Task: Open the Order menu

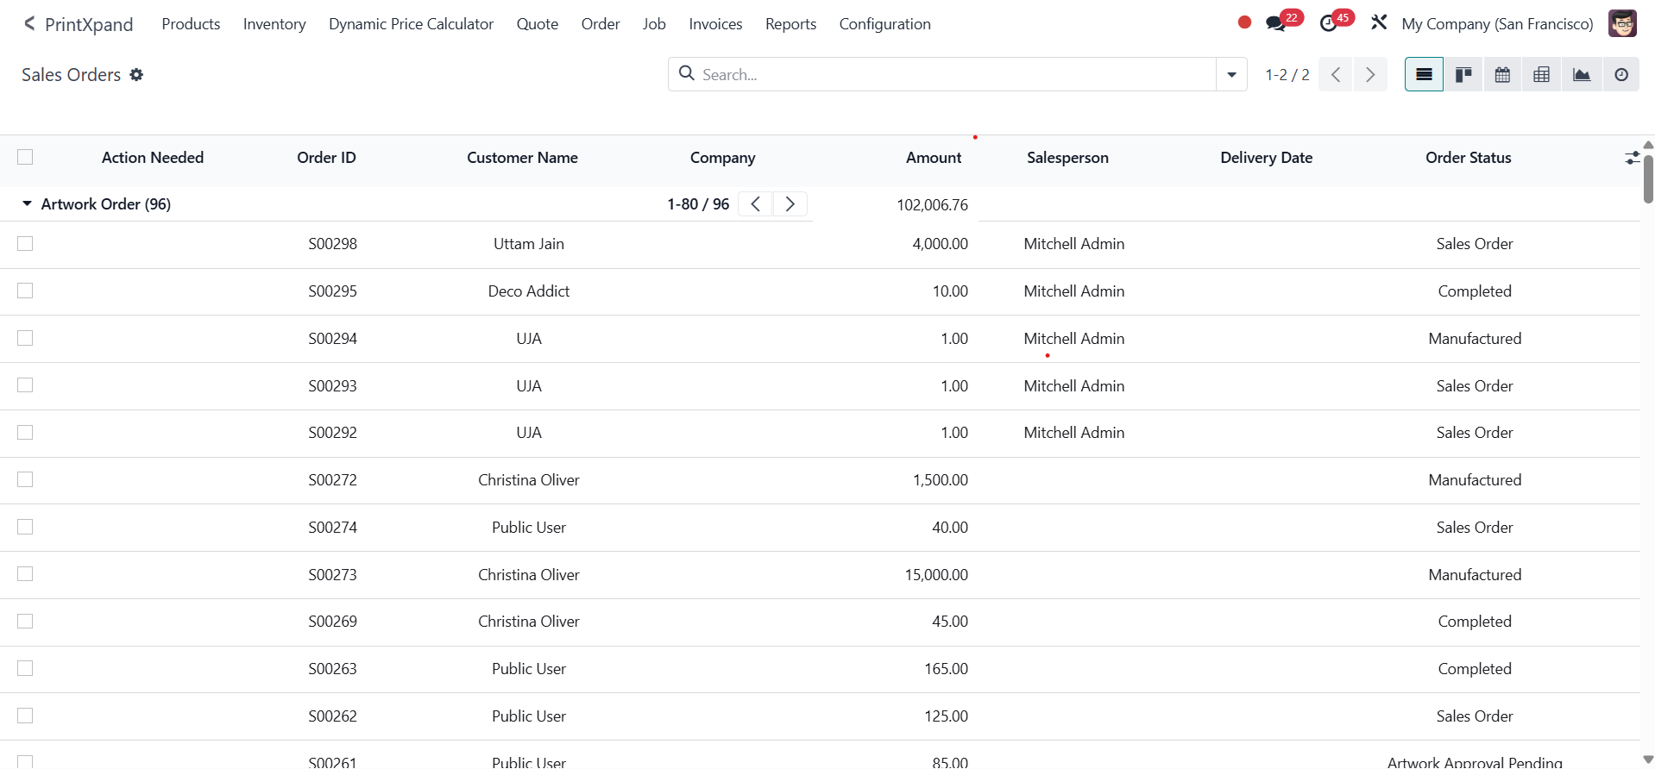Action: click(601, 24)
